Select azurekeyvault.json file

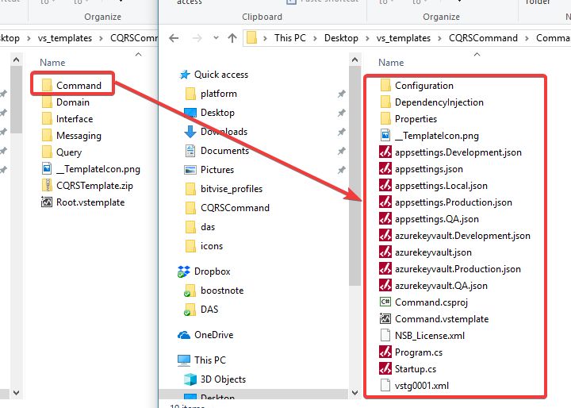click(x=426, y=252)
